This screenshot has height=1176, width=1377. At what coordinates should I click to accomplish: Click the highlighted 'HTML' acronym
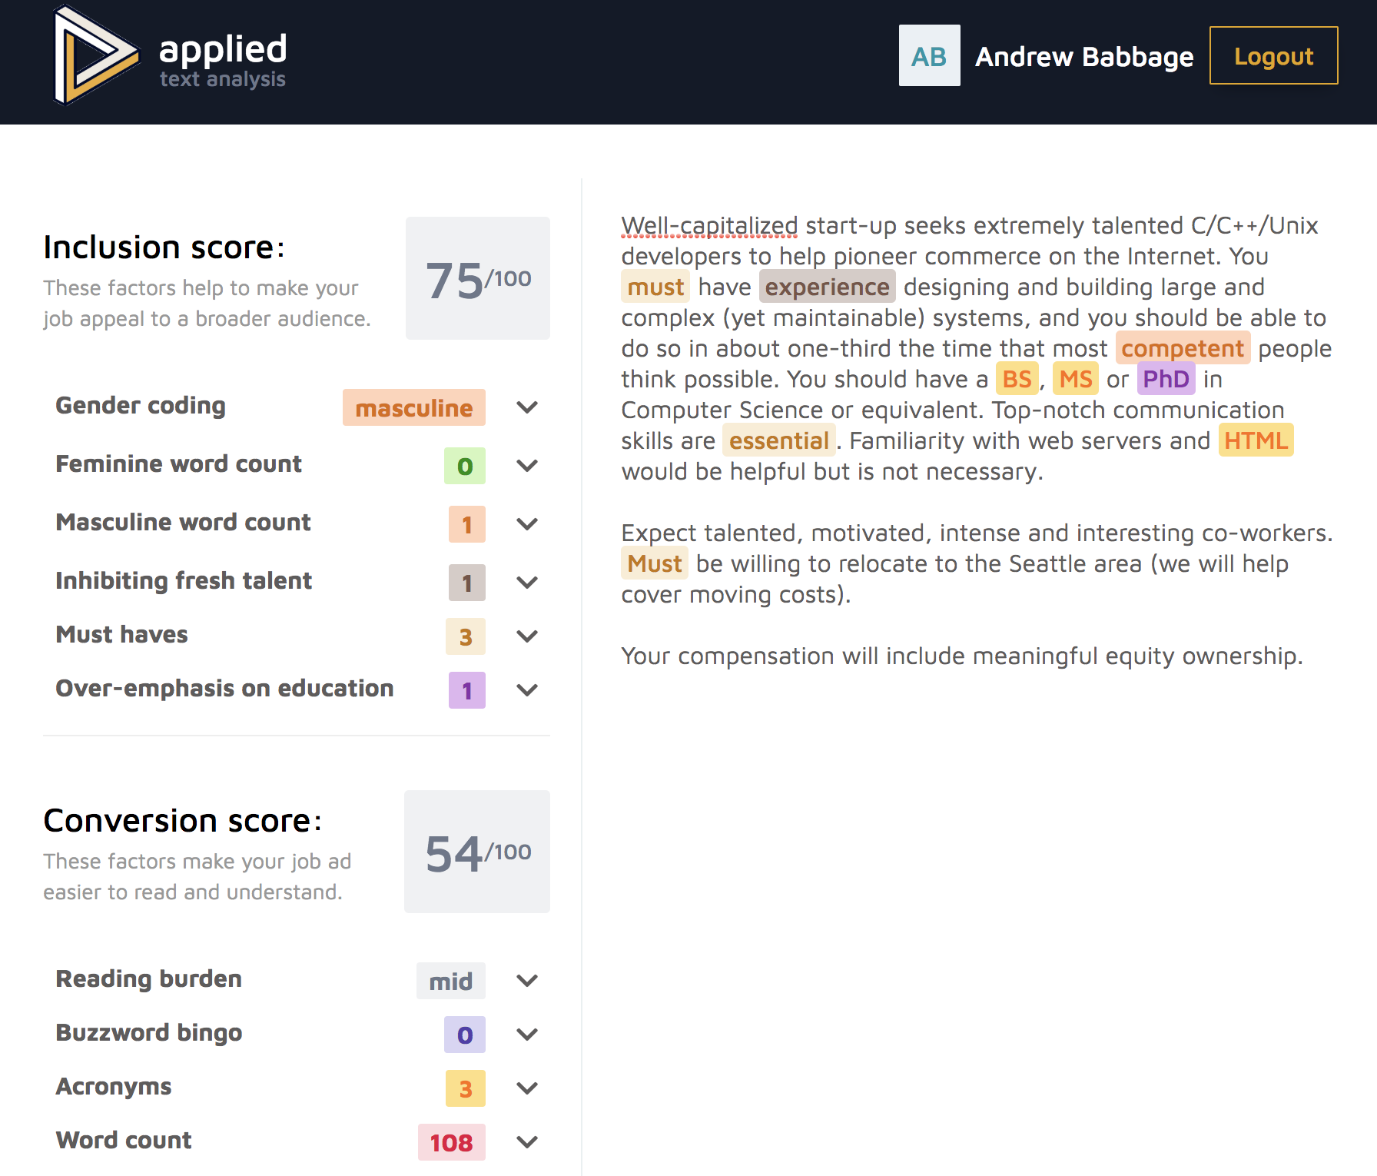[x=1256, y=440]
